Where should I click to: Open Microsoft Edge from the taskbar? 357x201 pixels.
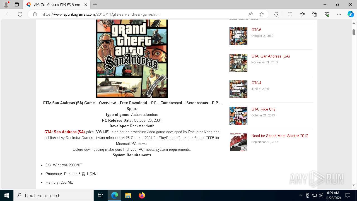[115, 195]
